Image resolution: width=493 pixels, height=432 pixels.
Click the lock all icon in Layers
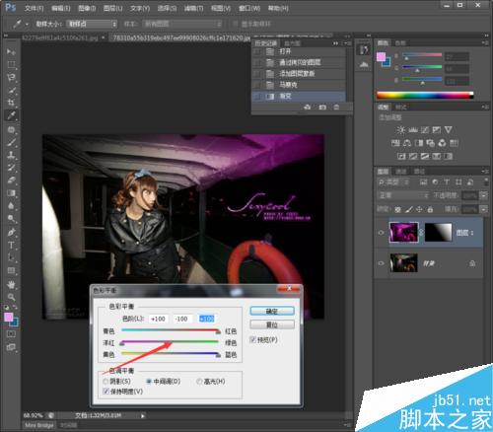pyautogui.click(x=430, y=209)
